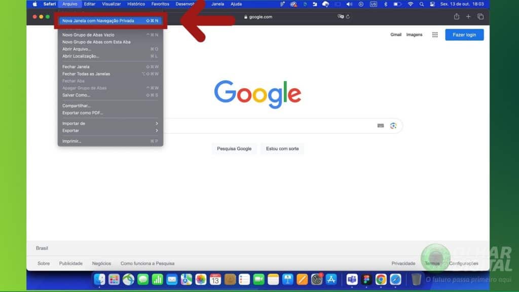
Task: Reload the page with refresh icon
Action: coord(348,17)
